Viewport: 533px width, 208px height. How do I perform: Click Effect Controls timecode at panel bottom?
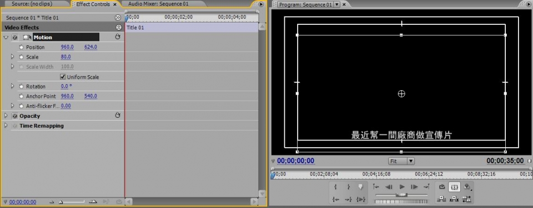pyautogui.click(x=23, y=202)
